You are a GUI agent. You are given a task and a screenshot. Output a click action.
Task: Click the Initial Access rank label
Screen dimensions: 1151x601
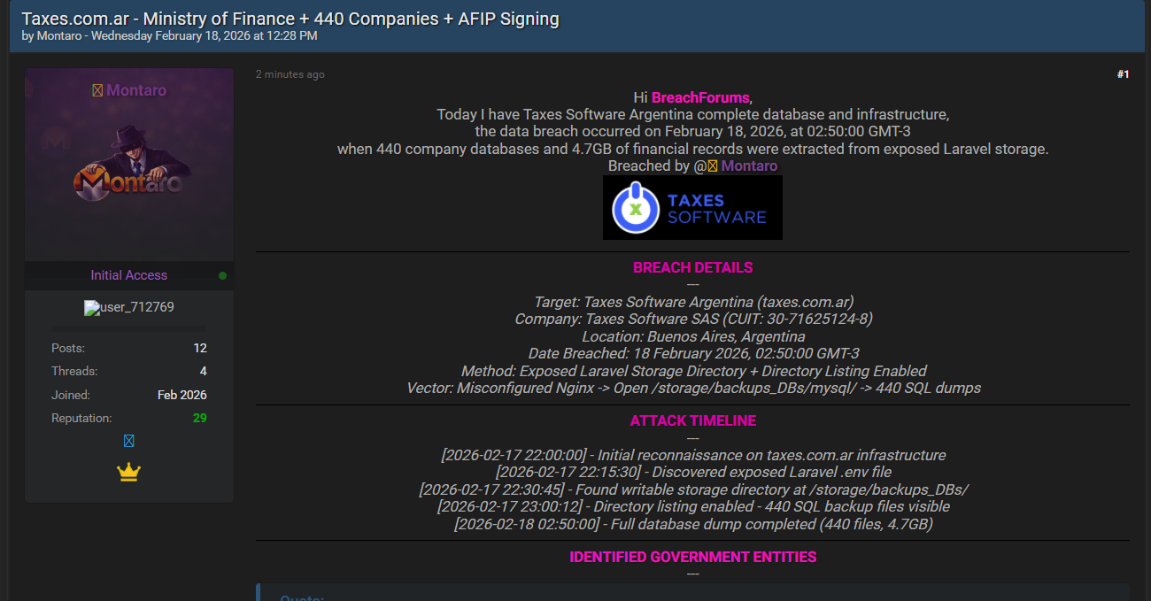point(128,275)
